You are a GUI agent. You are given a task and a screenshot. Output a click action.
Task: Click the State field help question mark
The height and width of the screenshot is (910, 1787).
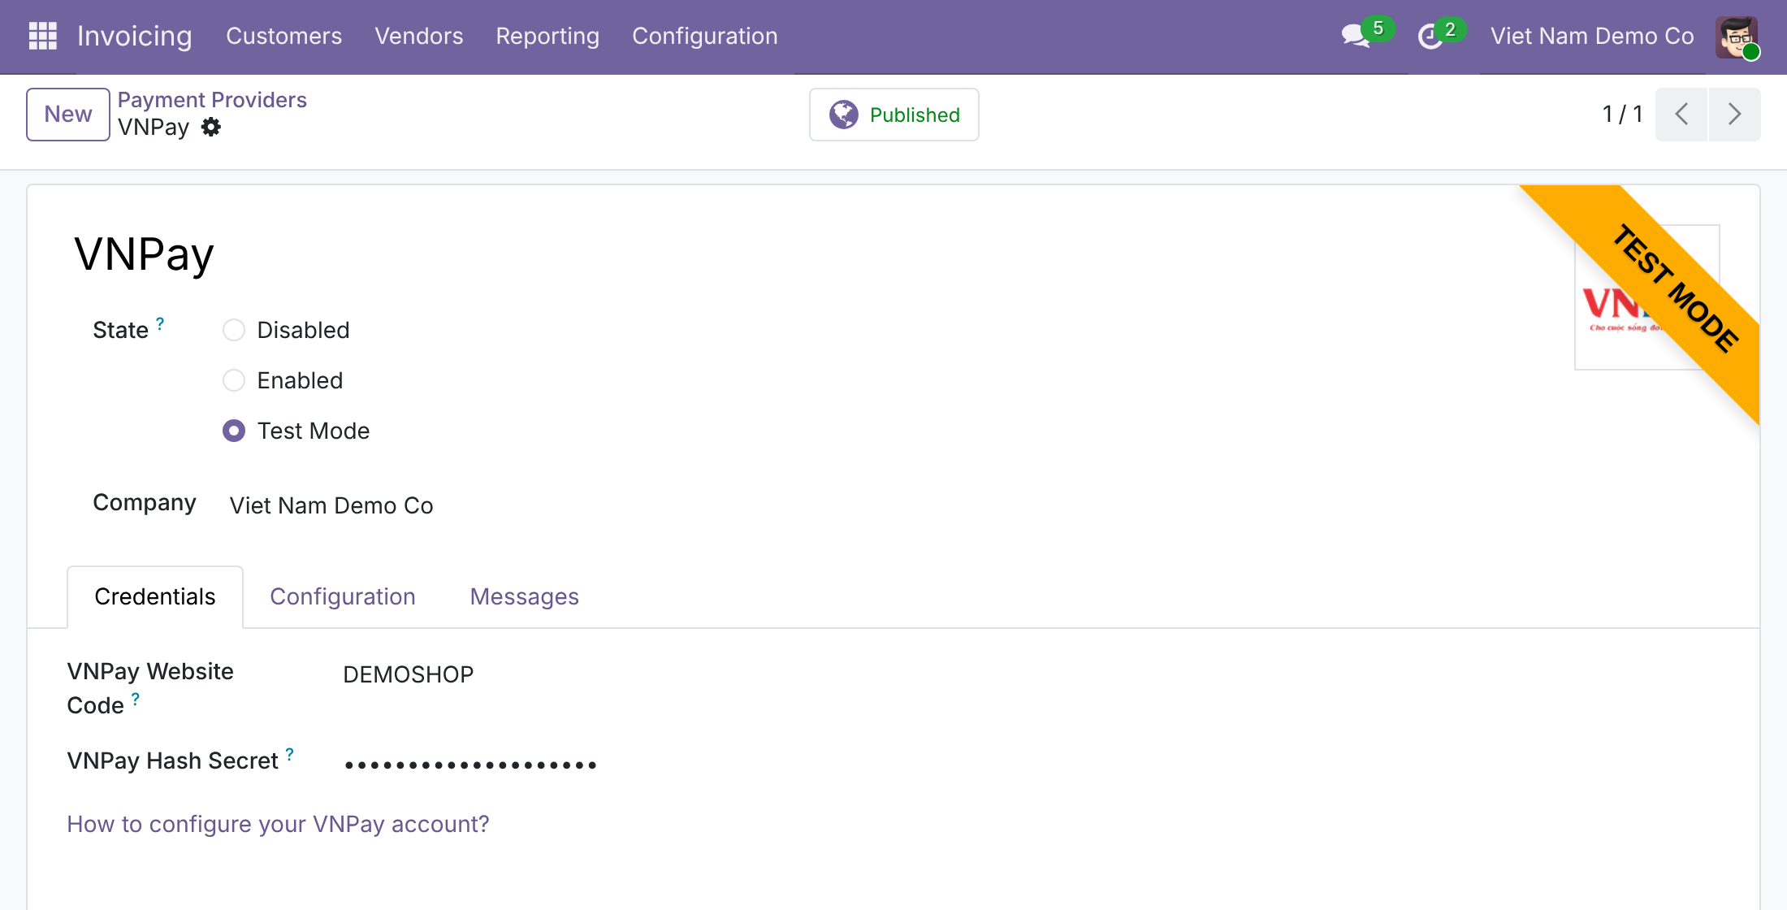coord(160,323)
